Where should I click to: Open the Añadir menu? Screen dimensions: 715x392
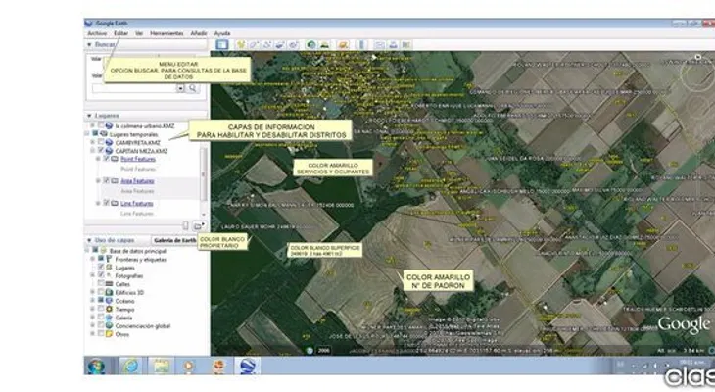click(x=199, y=33)
